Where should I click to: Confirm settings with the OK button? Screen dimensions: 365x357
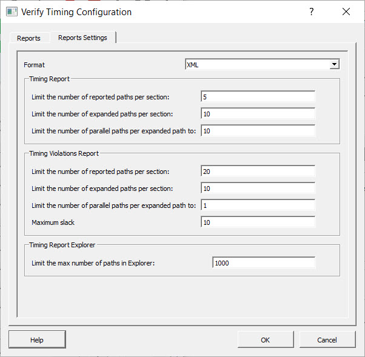(265, 340)
